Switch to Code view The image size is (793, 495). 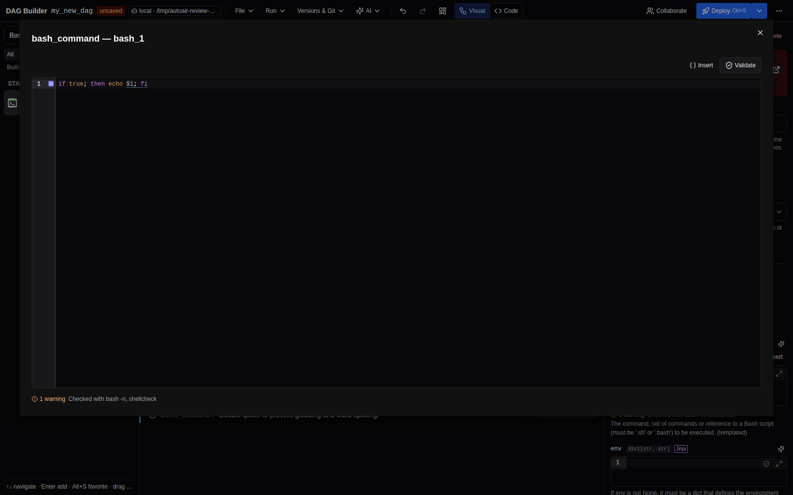click(506, 11)
